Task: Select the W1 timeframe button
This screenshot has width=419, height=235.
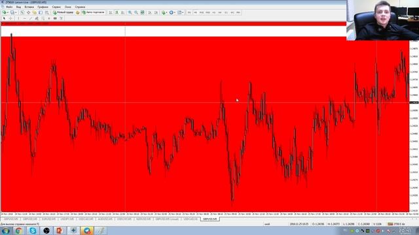Action: (232, 12)
